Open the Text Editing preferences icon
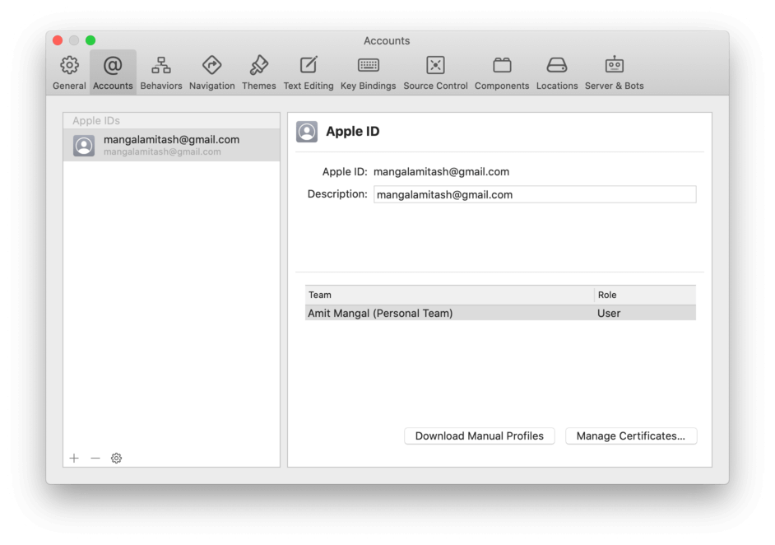 click(309, 65)
